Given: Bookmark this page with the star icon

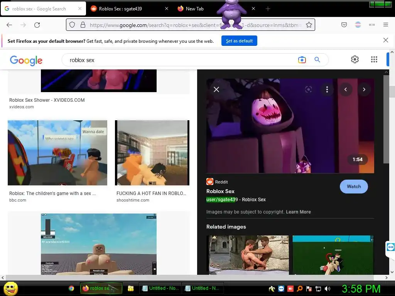Looking at the screenshot, I should (309, 25).
